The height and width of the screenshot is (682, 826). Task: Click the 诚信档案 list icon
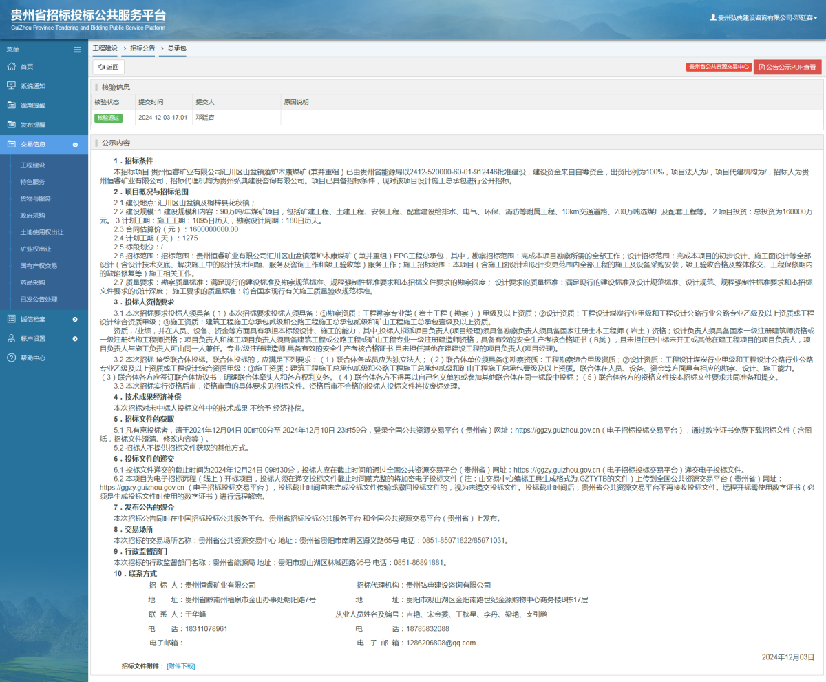click(x=11, y=319)
